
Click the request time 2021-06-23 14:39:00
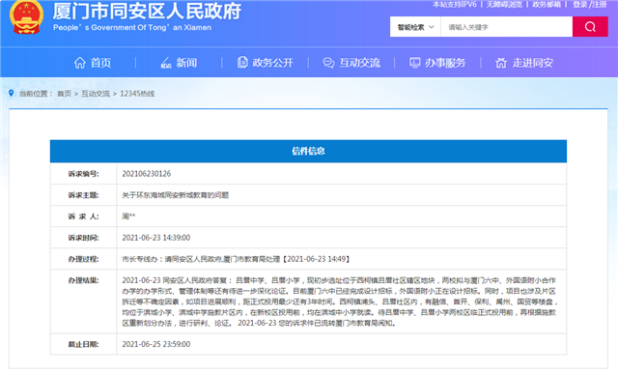tap(156, 238)
